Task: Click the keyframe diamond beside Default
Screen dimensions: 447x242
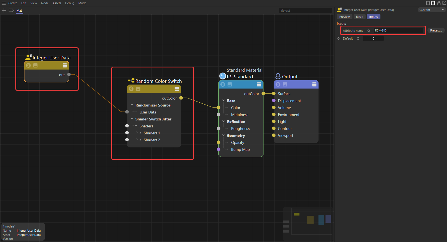Action: (339, 38)
